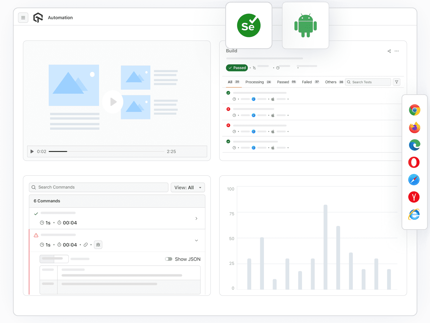Open the View: All dropdown
430x323 pixels.
[x=188, y=188]
